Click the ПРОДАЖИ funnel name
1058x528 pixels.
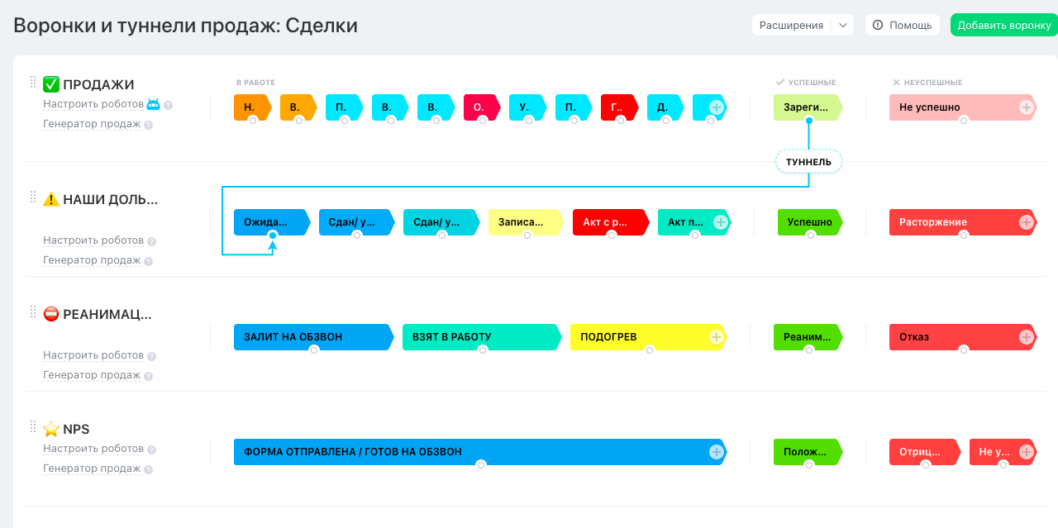click(98, 84)
